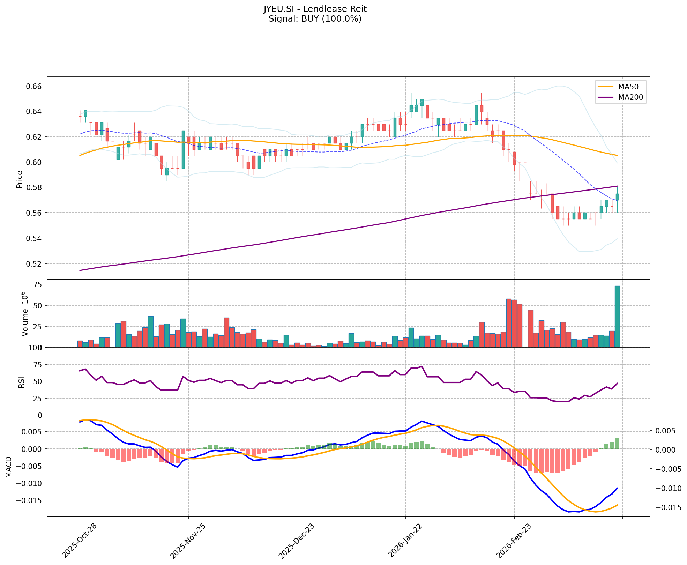The image size is (687, 565).
Task: Click the MACD axis label
Action: 9,467
